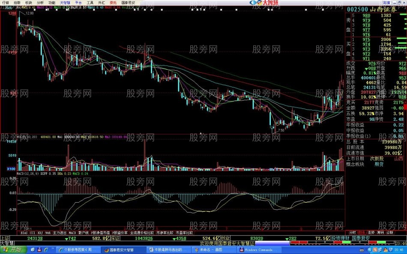Screen dimensions: 407x254
Task: Open the 工具 menu
Action: (90, 3)
